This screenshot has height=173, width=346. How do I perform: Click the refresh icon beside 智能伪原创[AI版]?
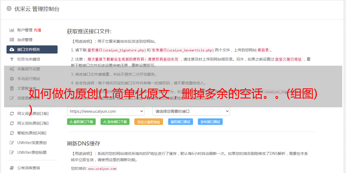(12, 133)
